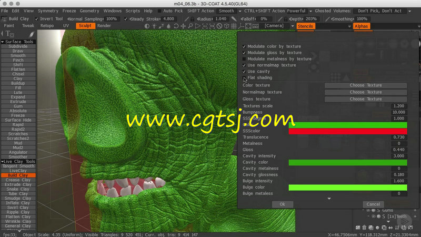Choose Texture for Color texture

(366, 85)
